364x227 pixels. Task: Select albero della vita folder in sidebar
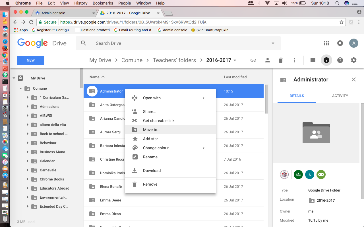[53, 125]
